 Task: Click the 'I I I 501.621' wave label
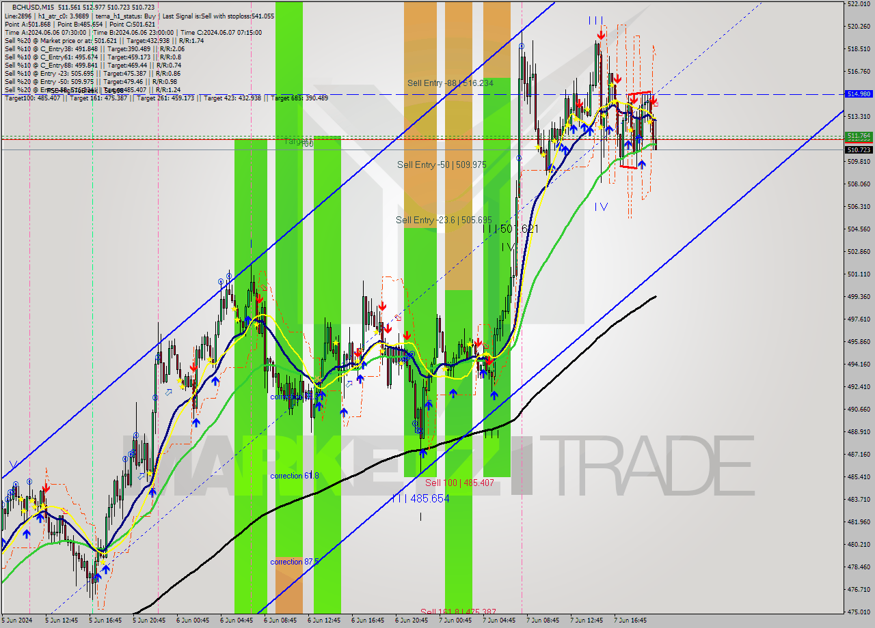[x=511, y=229]
